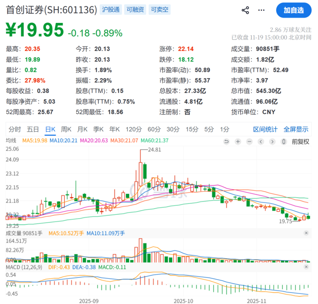Zoom out the K-line chart with minus icon
The width and height of the screenshot is (318, 304).
[250, 141]
